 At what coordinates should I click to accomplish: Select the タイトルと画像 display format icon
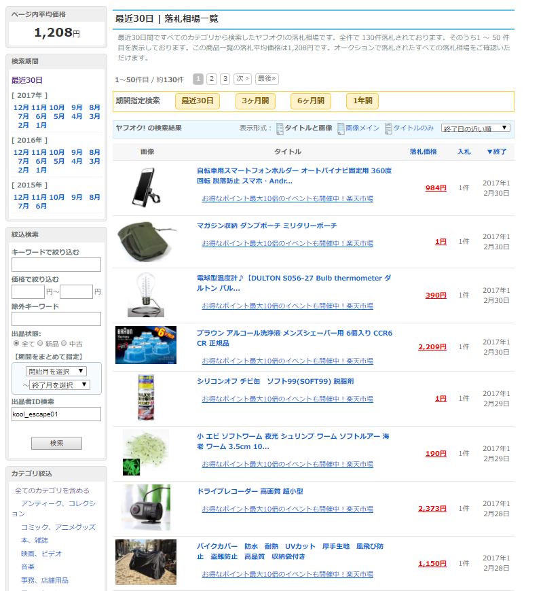click(x=280, y=128)
